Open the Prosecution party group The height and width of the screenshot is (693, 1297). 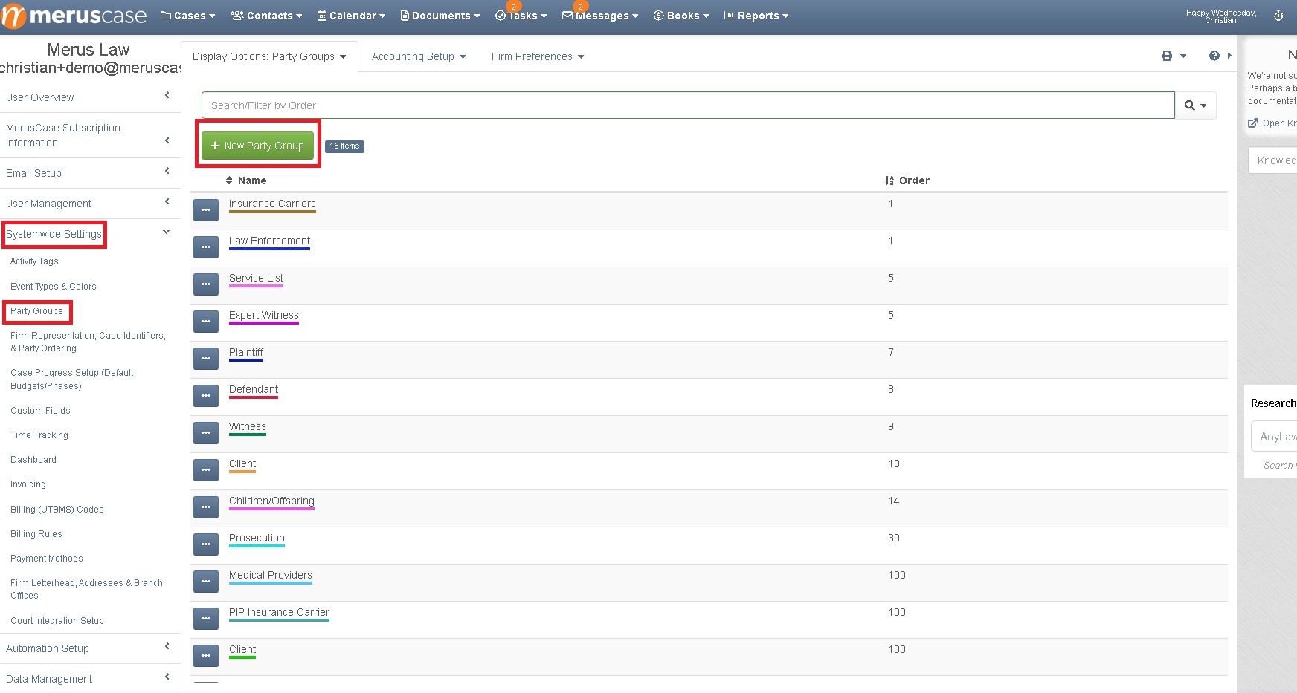tap(257, 538)
